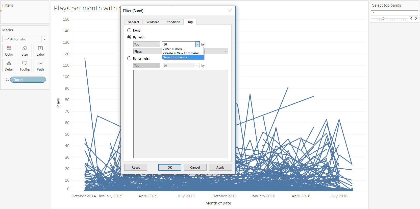The image size is (420, 209).
Task: Choose Create a New Parameter... option
Action: [x=182, y=53]
